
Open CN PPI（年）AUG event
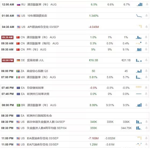coord(36,50)
